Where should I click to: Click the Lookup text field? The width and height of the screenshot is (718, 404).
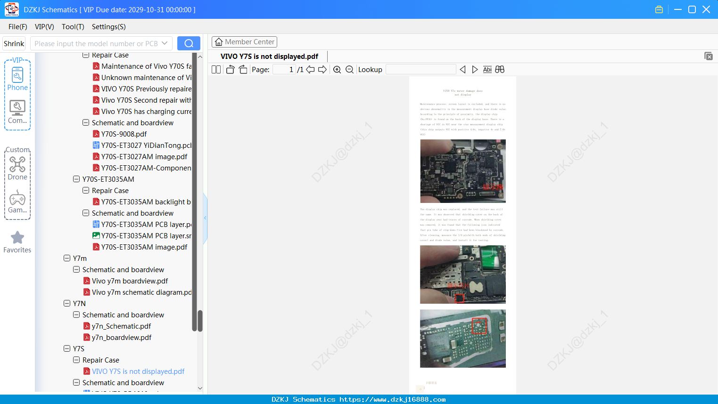[x=421, y=70]
